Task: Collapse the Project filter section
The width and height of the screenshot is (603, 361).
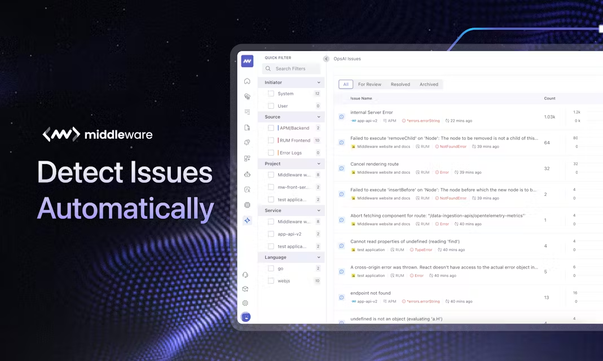Action: 318,164
